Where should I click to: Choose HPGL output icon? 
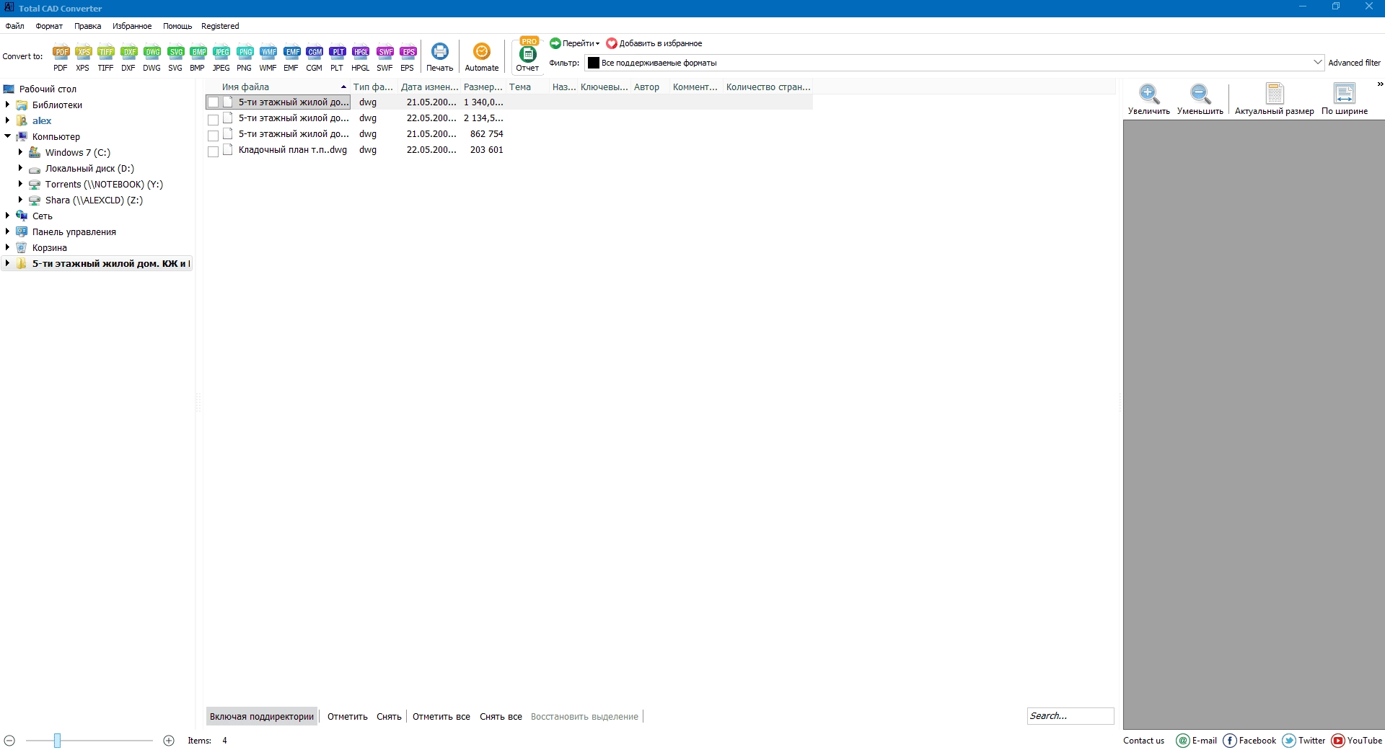tap(361, 58)
